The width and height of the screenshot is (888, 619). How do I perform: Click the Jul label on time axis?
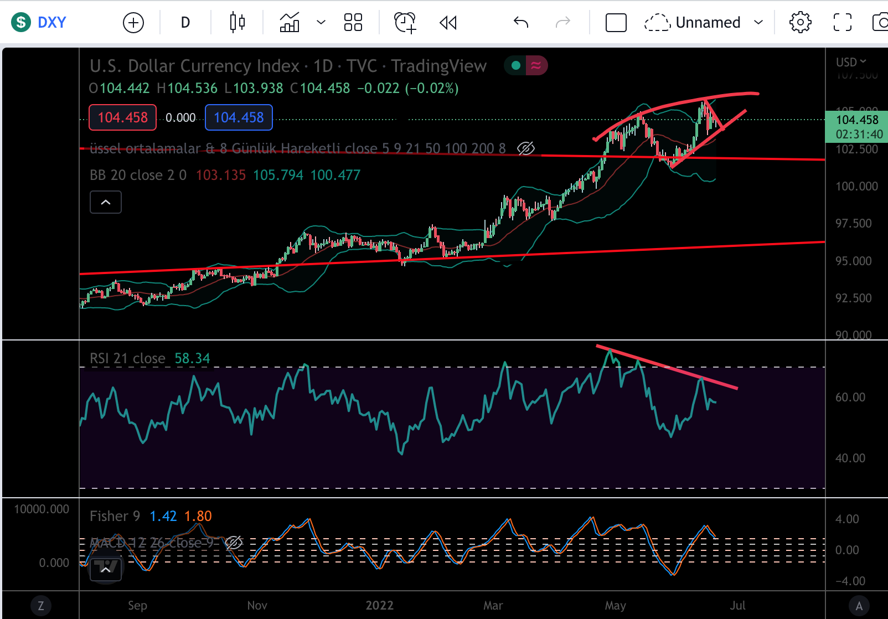pos(737,605)
